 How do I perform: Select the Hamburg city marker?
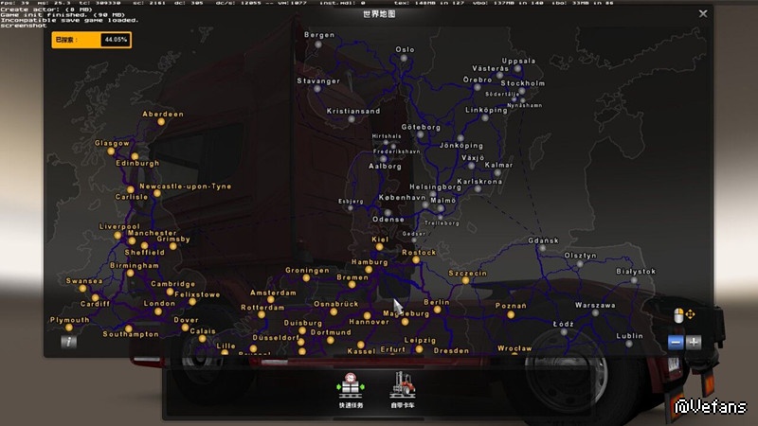point(369,270)
